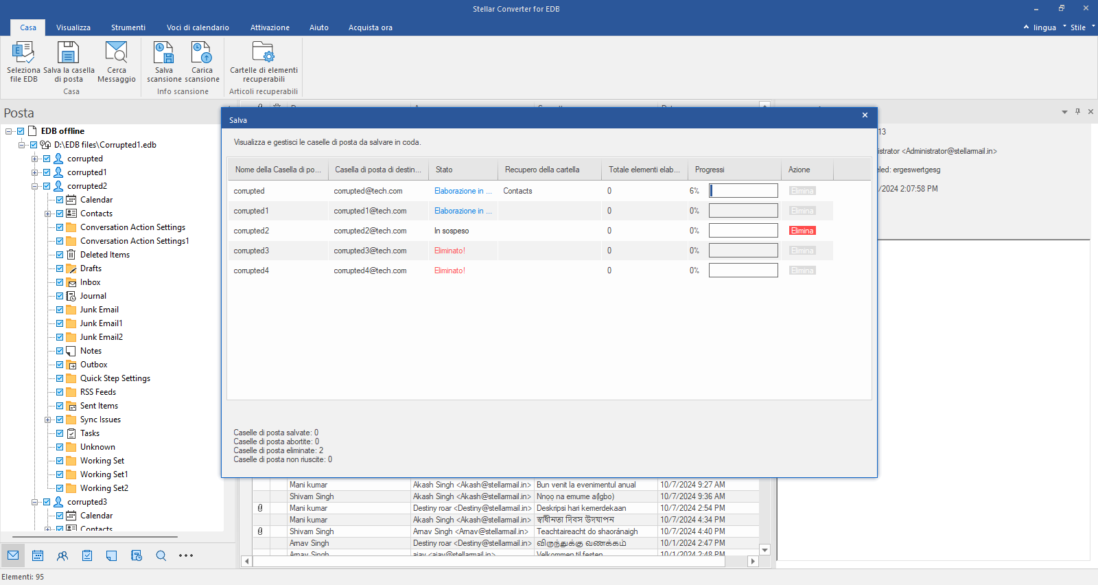Click corrupted1 mailbox user icon
The height and width of the screenshot is (585, 1098).
(58, 172)
